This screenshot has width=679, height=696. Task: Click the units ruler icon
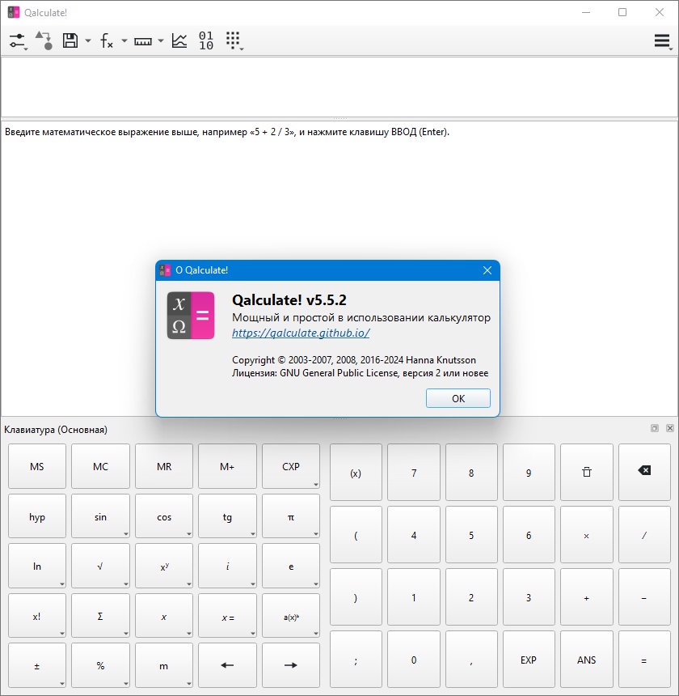[x=143, y=41]
